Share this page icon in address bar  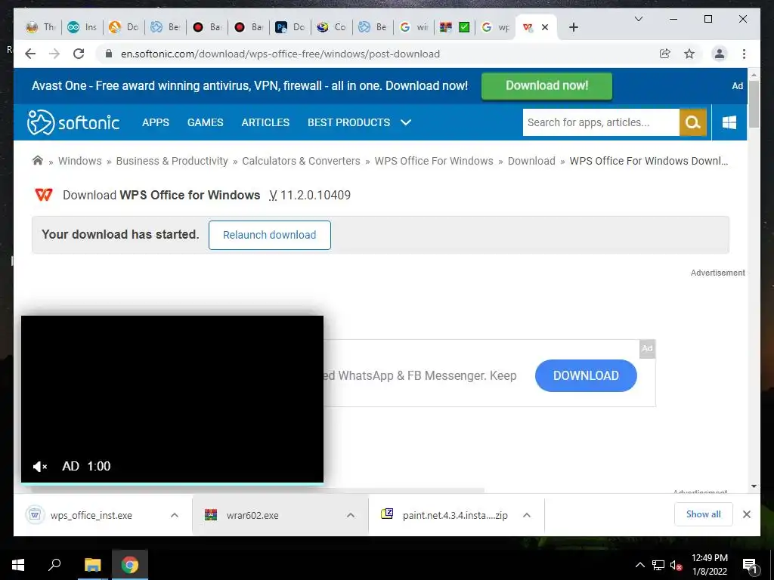coord(665,54)
